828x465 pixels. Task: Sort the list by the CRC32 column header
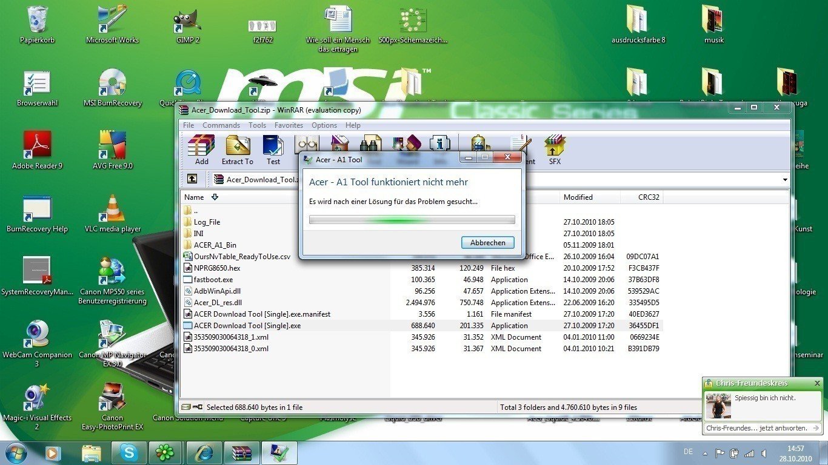(642, 197)
